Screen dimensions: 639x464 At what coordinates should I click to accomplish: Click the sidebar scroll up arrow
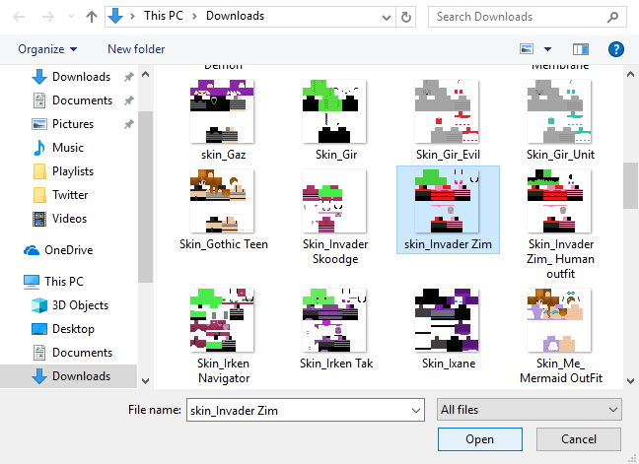click(x=145, y=75)
